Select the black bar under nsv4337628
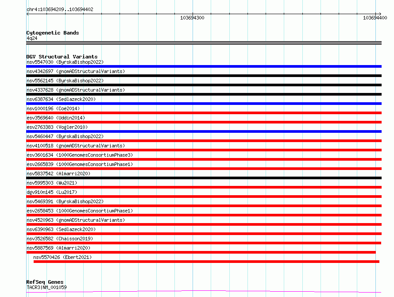 click(204, 94)
